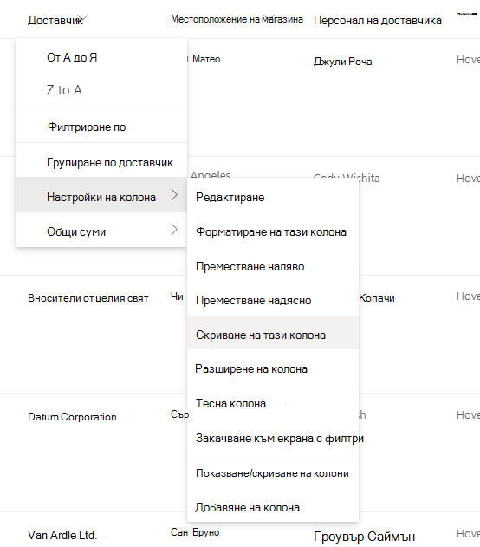
Task: Open Местоположение на магазина column header dropdown
Action: (237, 19)
